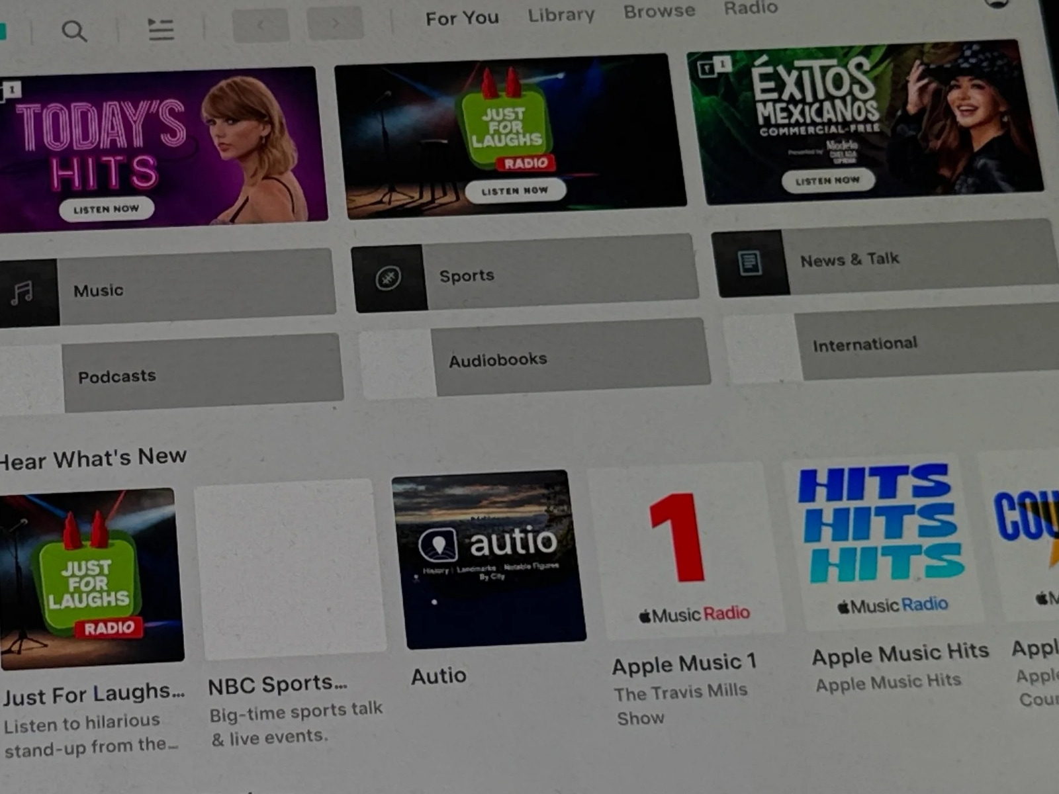Viewport: 1059px width, 794px height.
Task: Click the 'Apple Music Hits' station title
Action: tap(900, 654)
